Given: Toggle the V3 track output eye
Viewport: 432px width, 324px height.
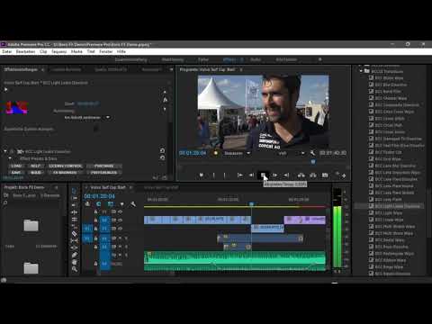Looking at the screenshot, I should click(x=120, y=211).
